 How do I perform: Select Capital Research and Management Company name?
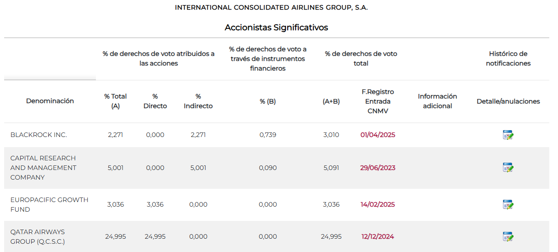click(x=43, y=168)
